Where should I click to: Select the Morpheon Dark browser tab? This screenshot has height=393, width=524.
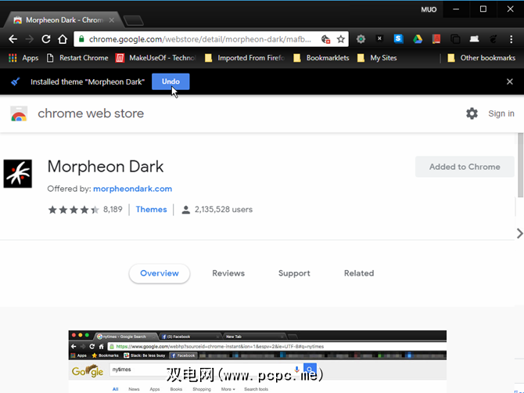tap(63, 20)
